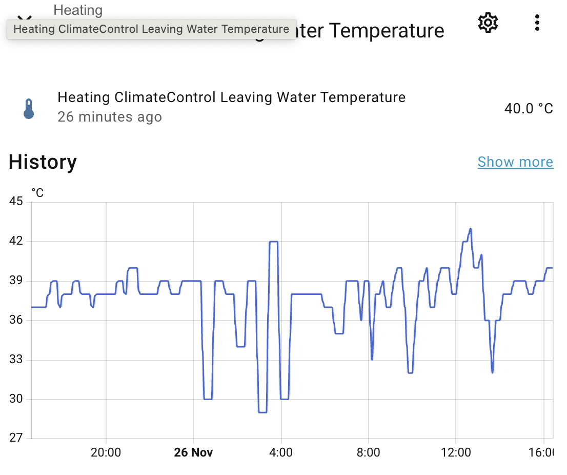
Task: Click the 20:00 time axis label
Action: point(106,452)
